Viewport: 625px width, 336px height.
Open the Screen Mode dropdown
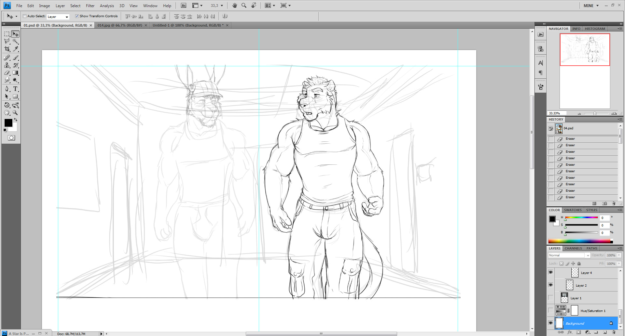285,6
